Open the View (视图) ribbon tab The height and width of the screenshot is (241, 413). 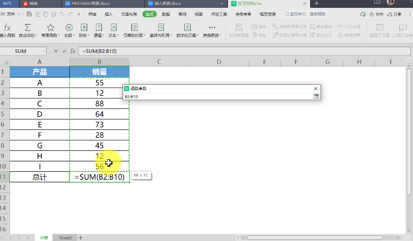point(199,14)
